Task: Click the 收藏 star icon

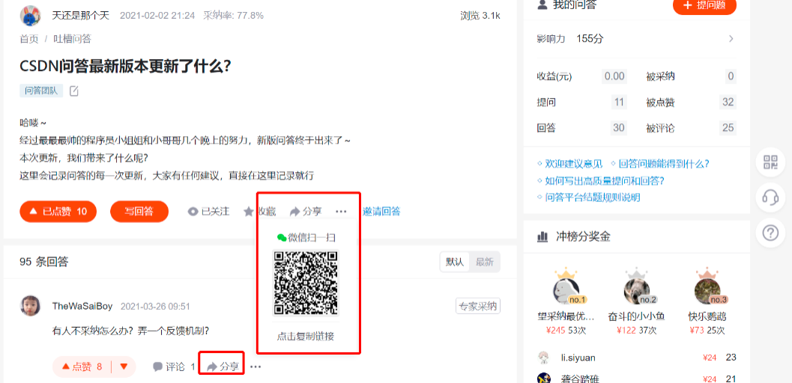Action: pos(249,212)
